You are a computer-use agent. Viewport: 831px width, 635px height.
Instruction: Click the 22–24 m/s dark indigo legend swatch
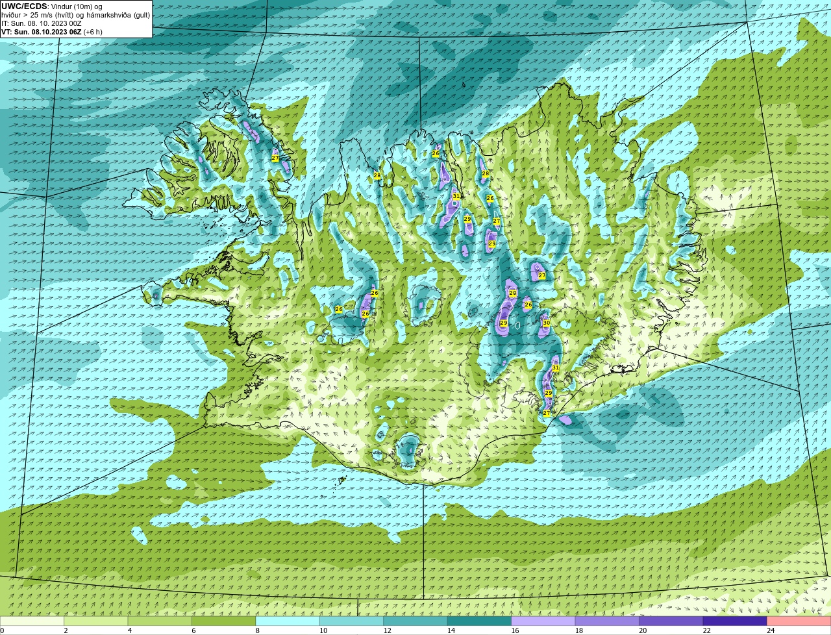[735, 621]
